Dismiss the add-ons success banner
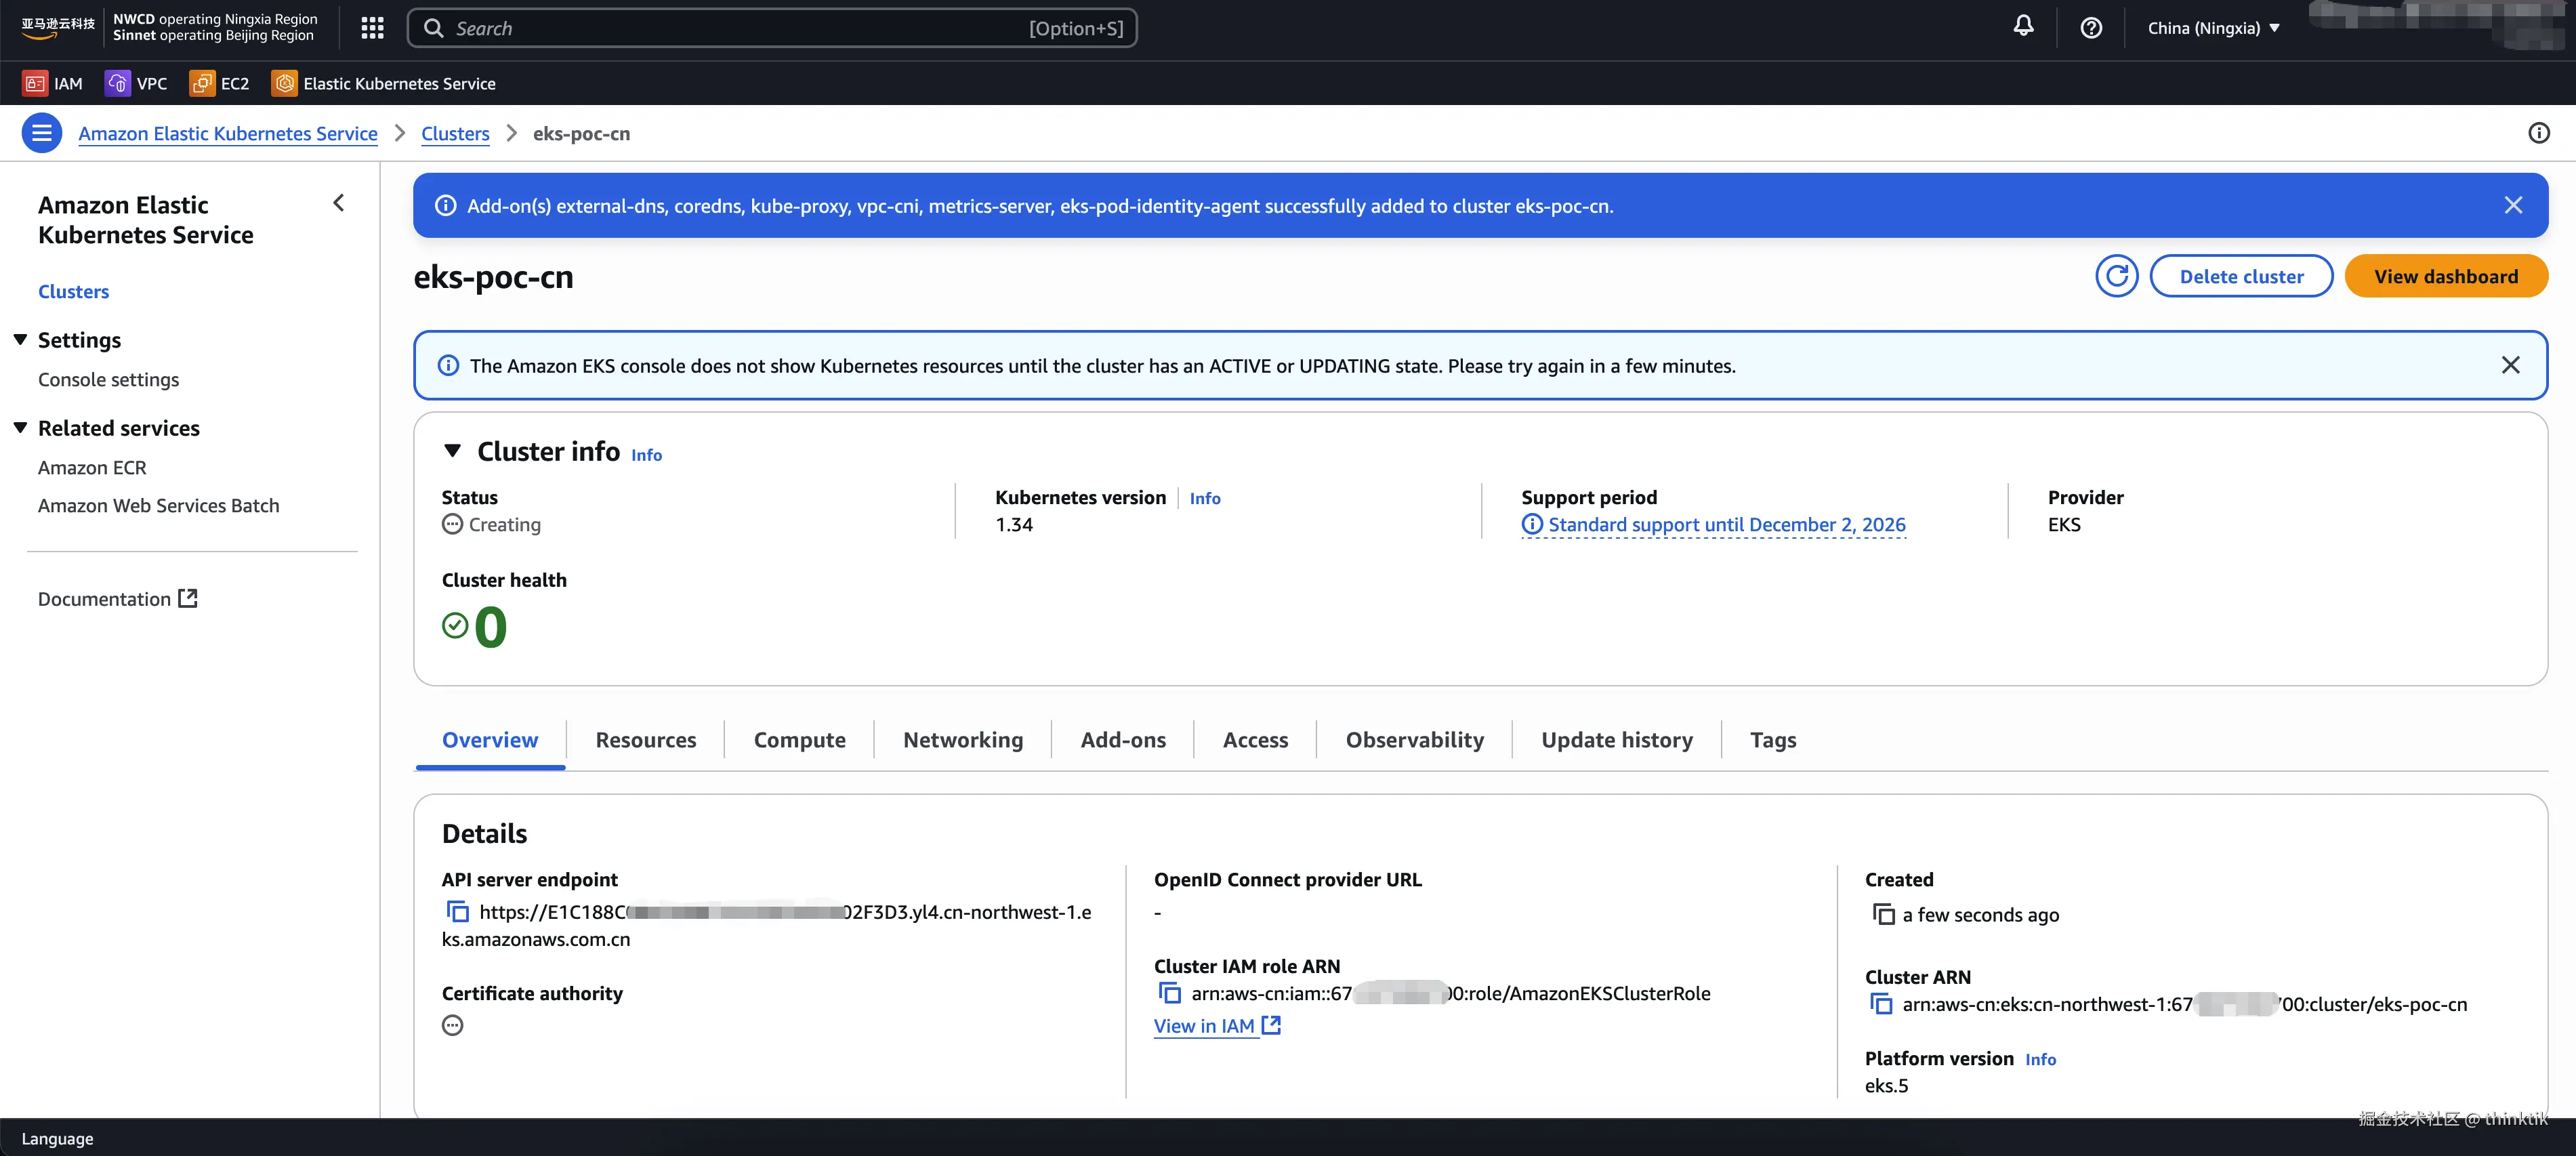The height and width of the screenshot is (1156, 2576). point(2512,205)
